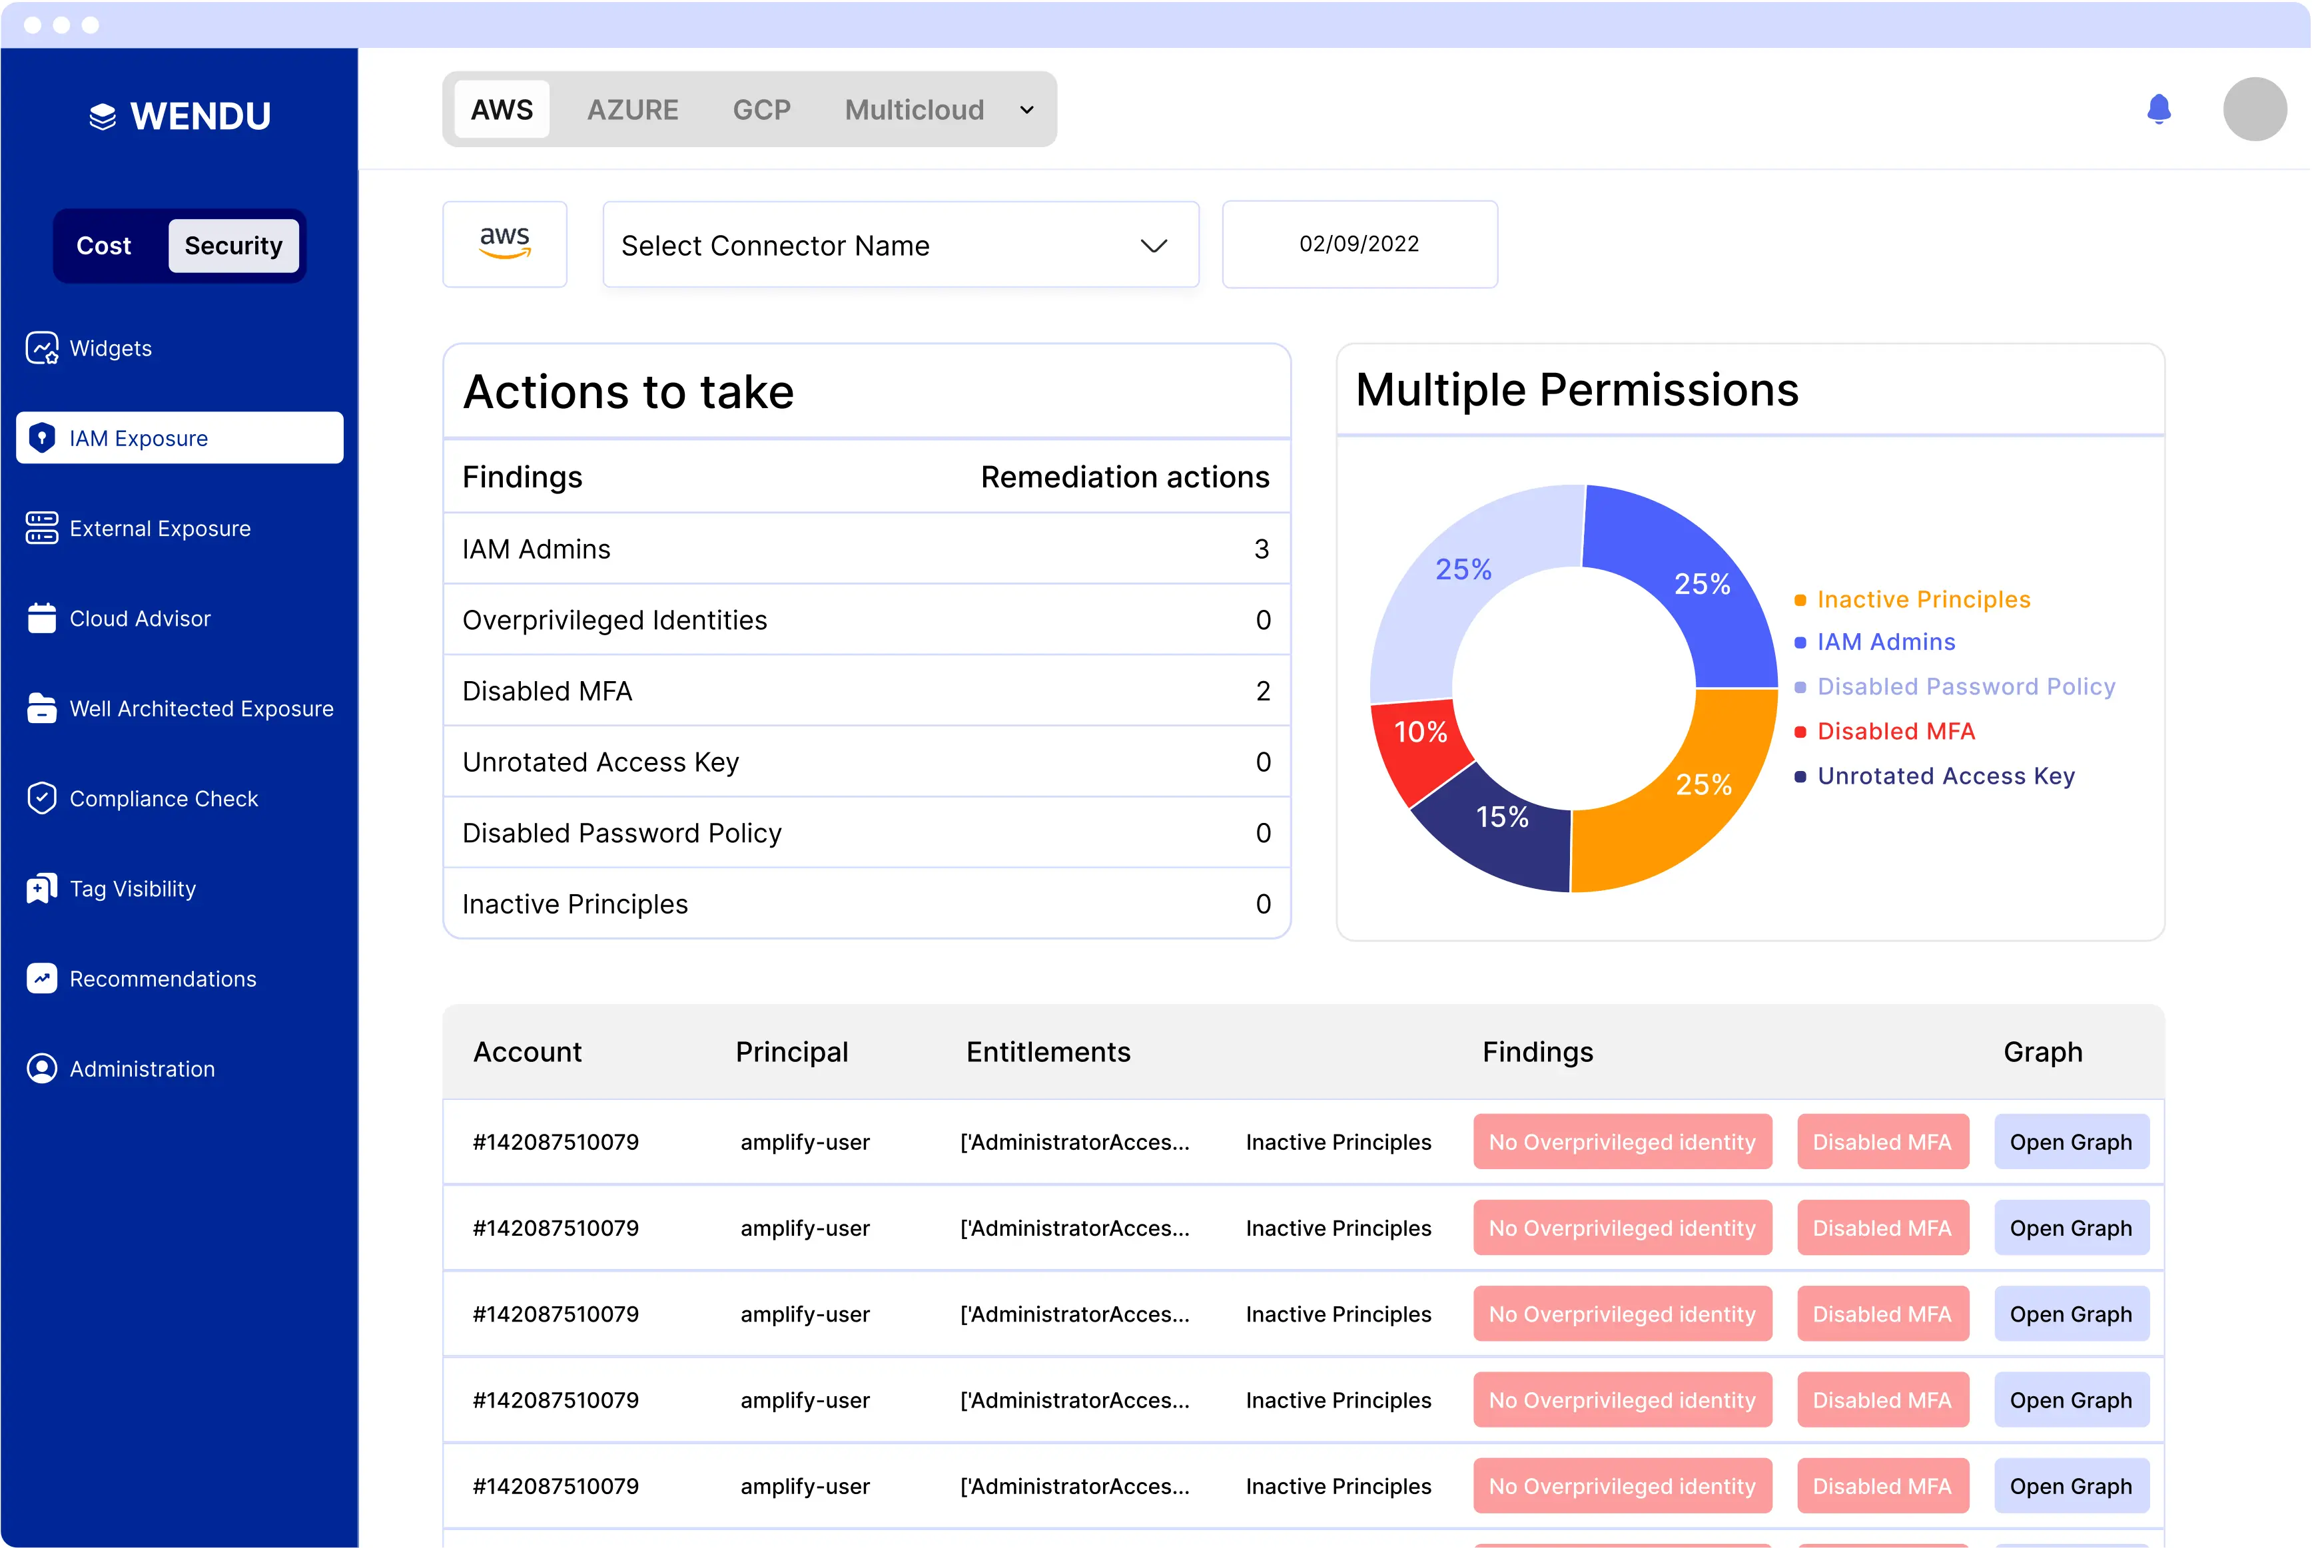Switch to Cost view
The width and height of the screenshot is (2312, 1548).
(x=104, y=246)
